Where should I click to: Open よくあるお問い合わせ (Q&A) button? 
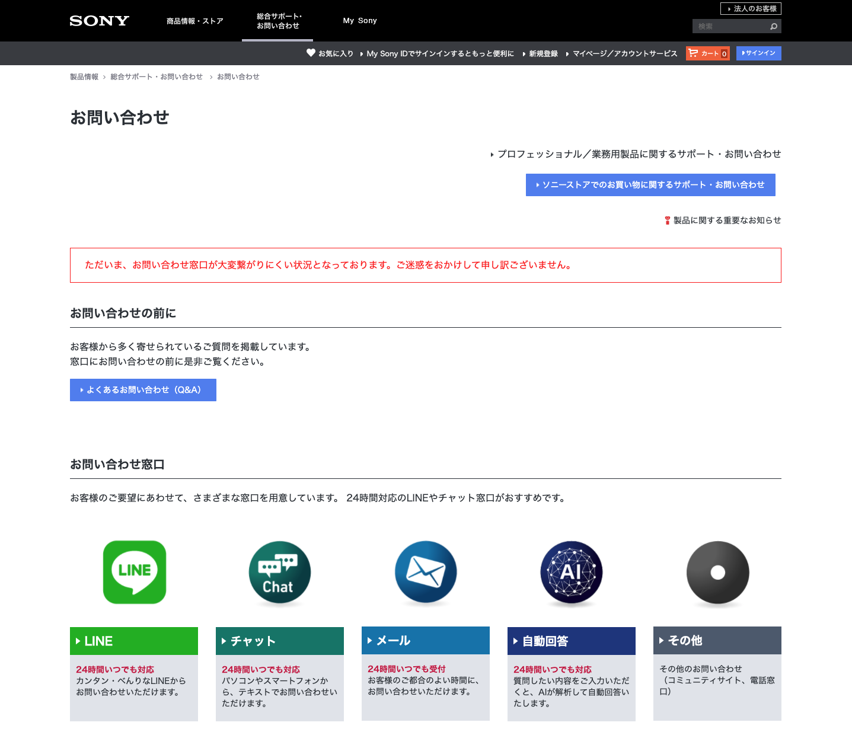point(143,390)
